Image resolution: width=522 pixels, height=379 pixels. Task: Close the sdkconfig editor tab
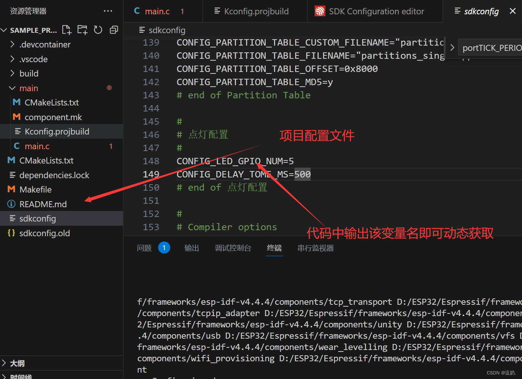pyautogui.click(x=513, y=11)
